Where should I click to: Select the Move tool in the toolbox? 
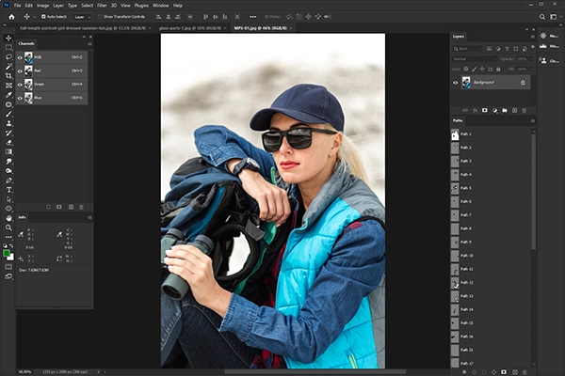pos(8,38)
